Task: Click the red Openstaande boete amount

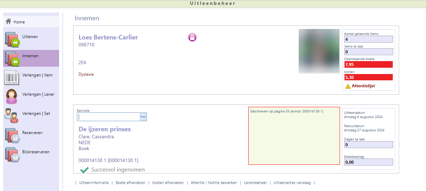Action: 368,64
